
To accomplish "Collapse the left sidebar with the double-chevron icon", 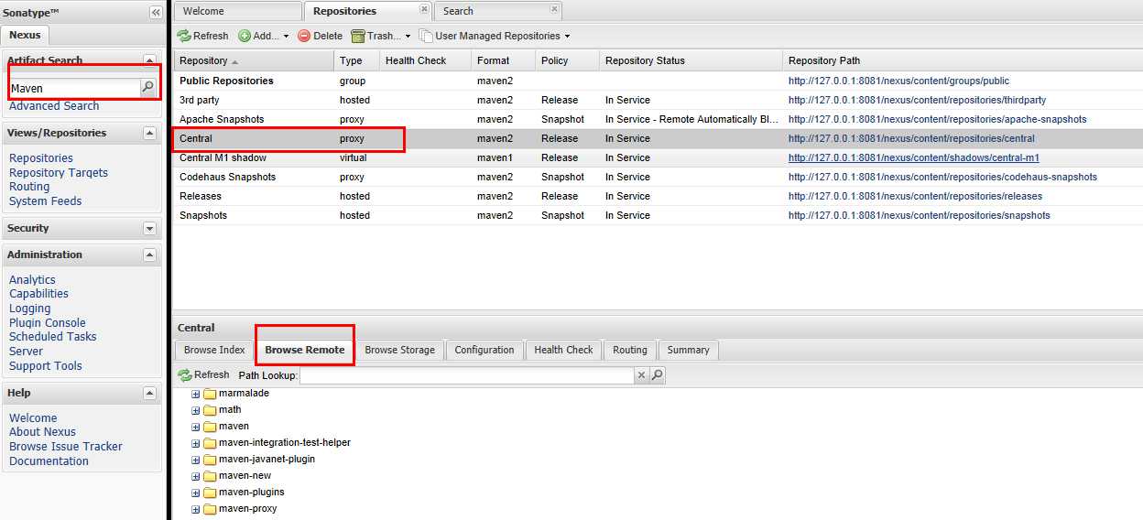I will pyautogui.click(x=156, y=12).
